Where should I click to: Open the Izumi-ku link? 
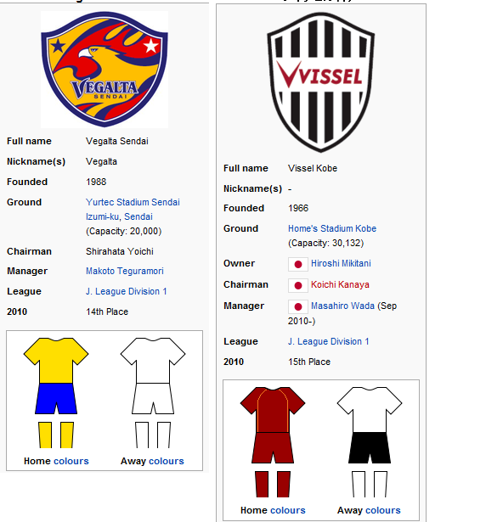(102, 216)
